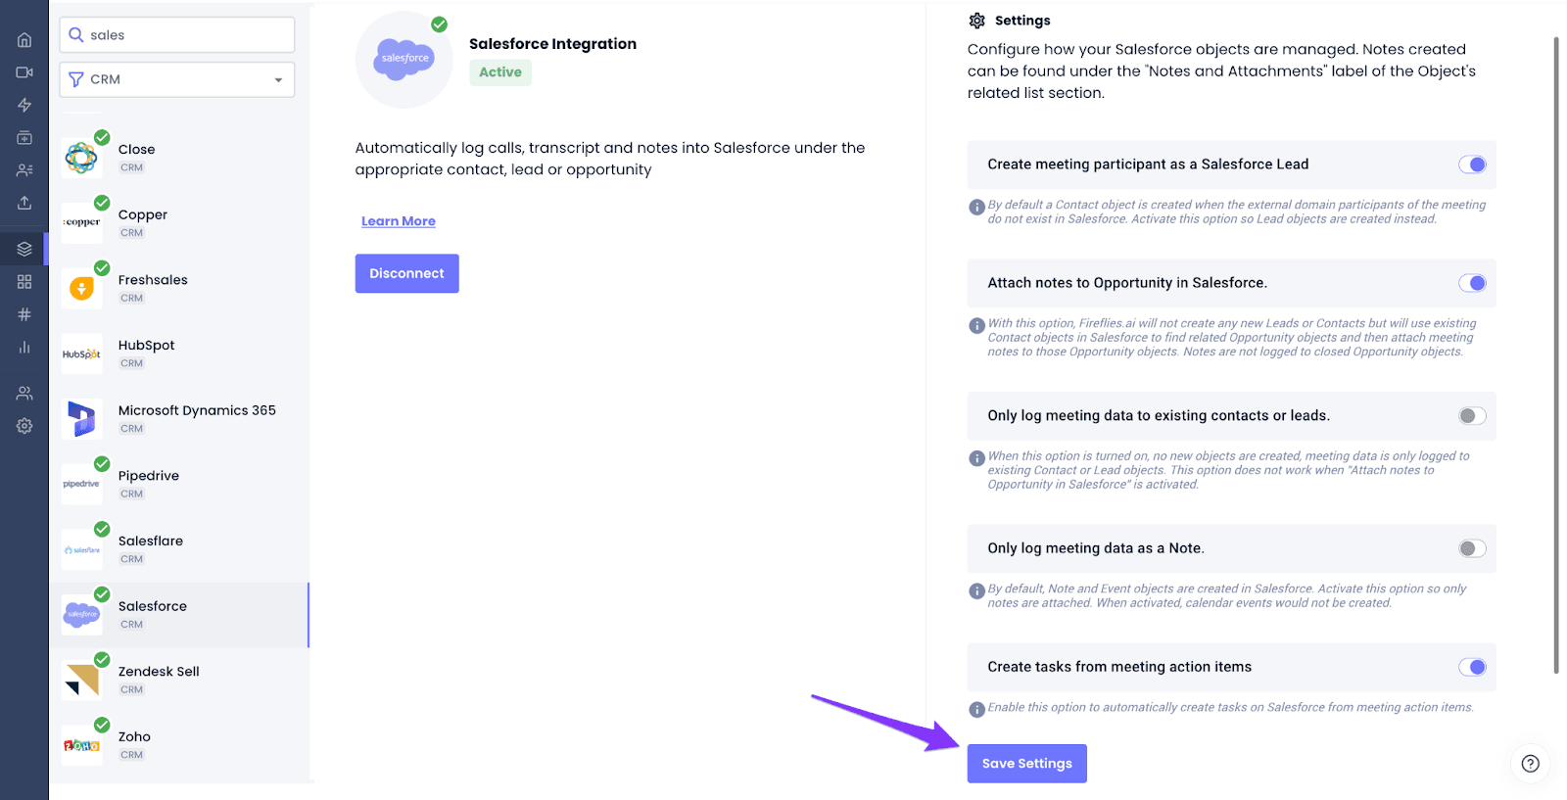Click the Close CRM logo icon
Viewport: 1567px width, 800px height.
coord(81,158)
